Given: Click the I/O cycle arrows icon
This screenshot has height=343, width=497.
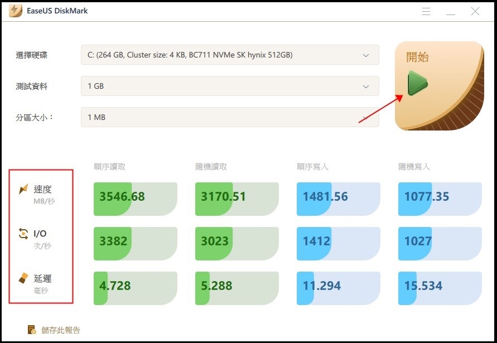Looking at the screenshot, I should tap(23, 234).
